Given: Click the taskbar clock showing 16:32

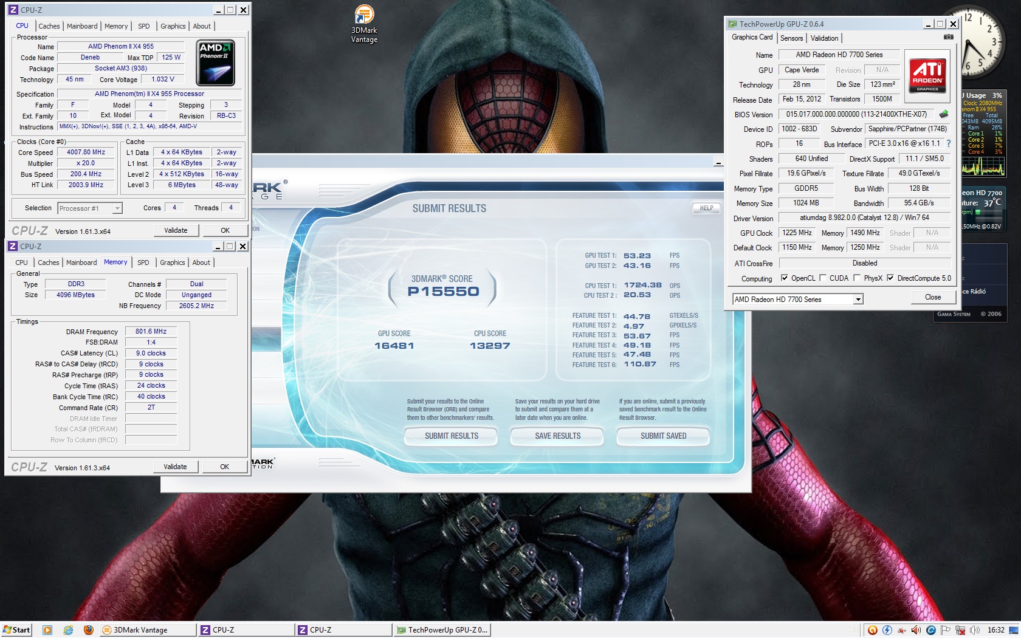Looking at the screenshot, I should coord(995,630).
